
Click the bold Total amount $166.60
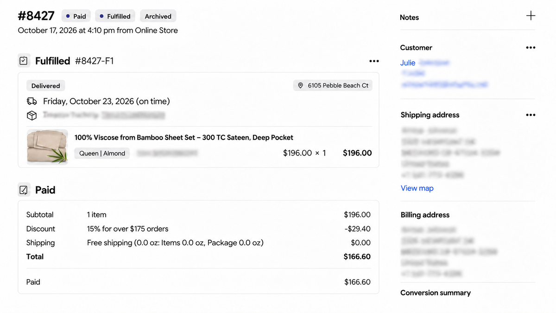357,256
